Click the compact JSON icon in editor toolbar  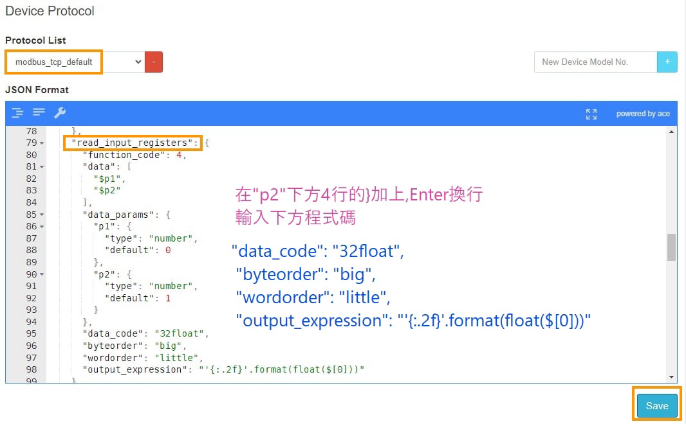39,112
